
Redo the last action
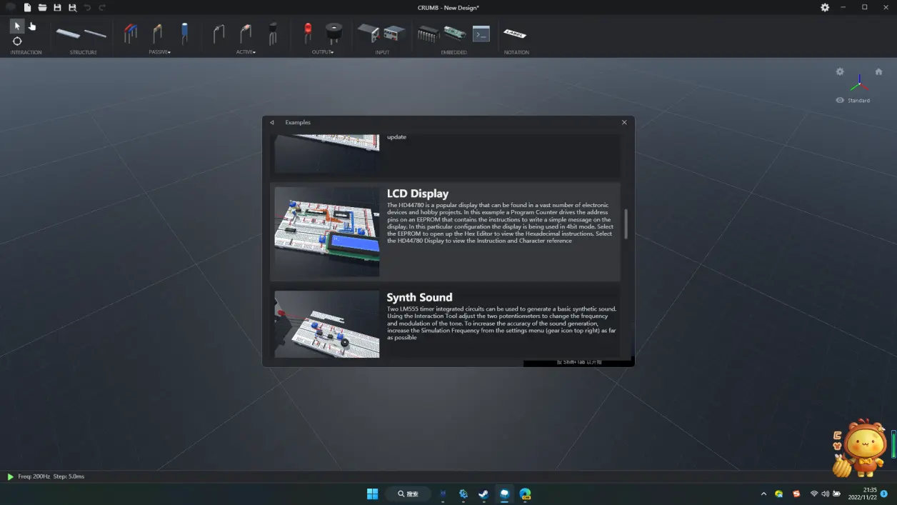[102, 7]
